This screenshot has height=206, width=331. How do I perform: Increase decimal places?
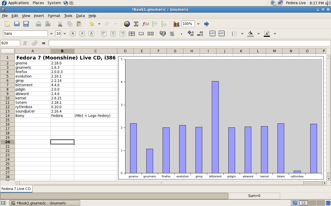point(191,33)
